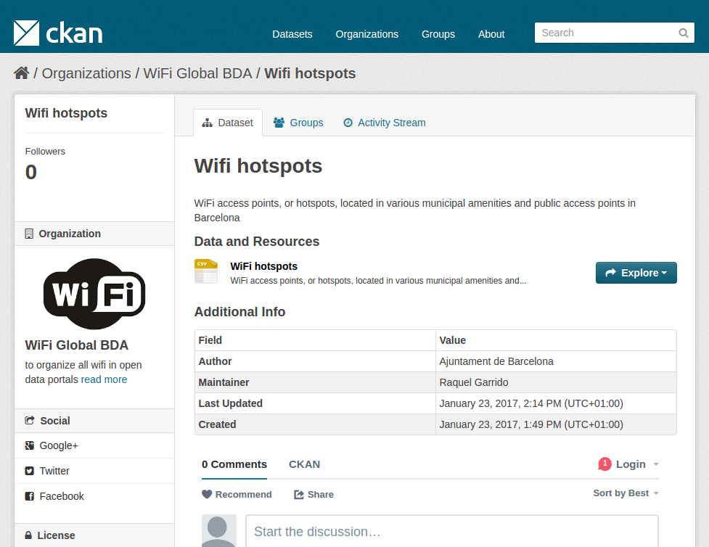This screenshot has width=709, height=547.
Task: Click the WiFi organization logo image
Action: point(94,294)
